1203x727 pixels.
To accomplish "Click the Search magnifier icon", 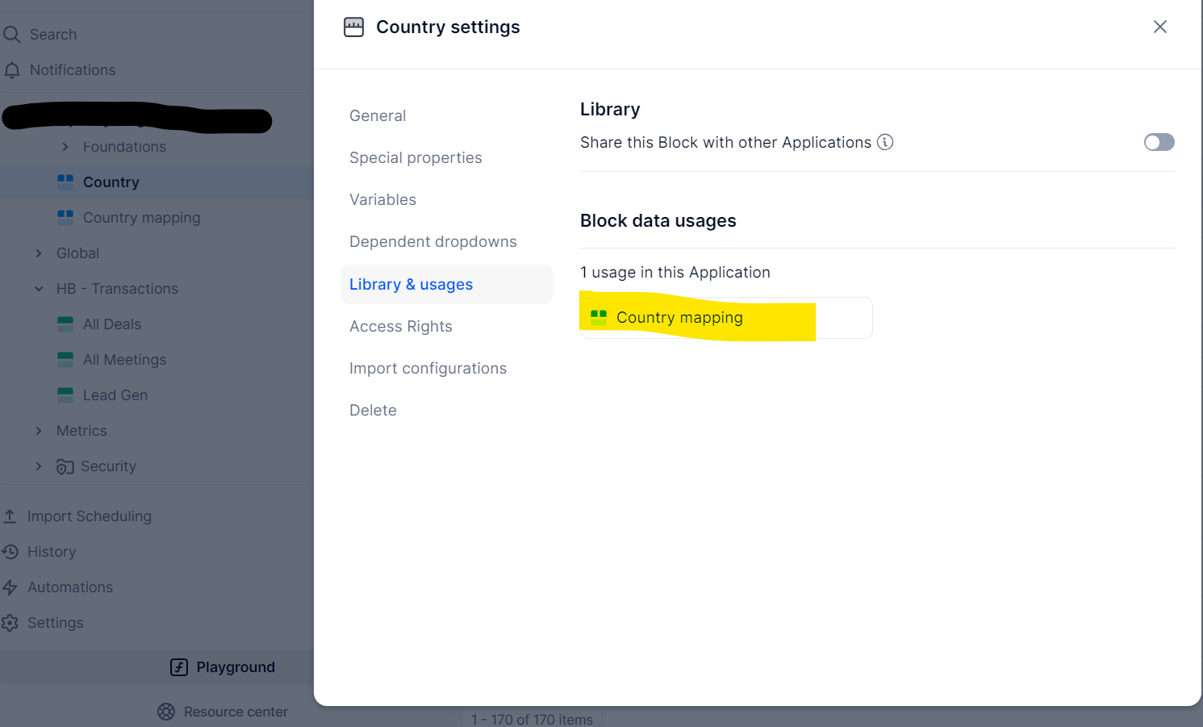I will click(x=11, y=35).
